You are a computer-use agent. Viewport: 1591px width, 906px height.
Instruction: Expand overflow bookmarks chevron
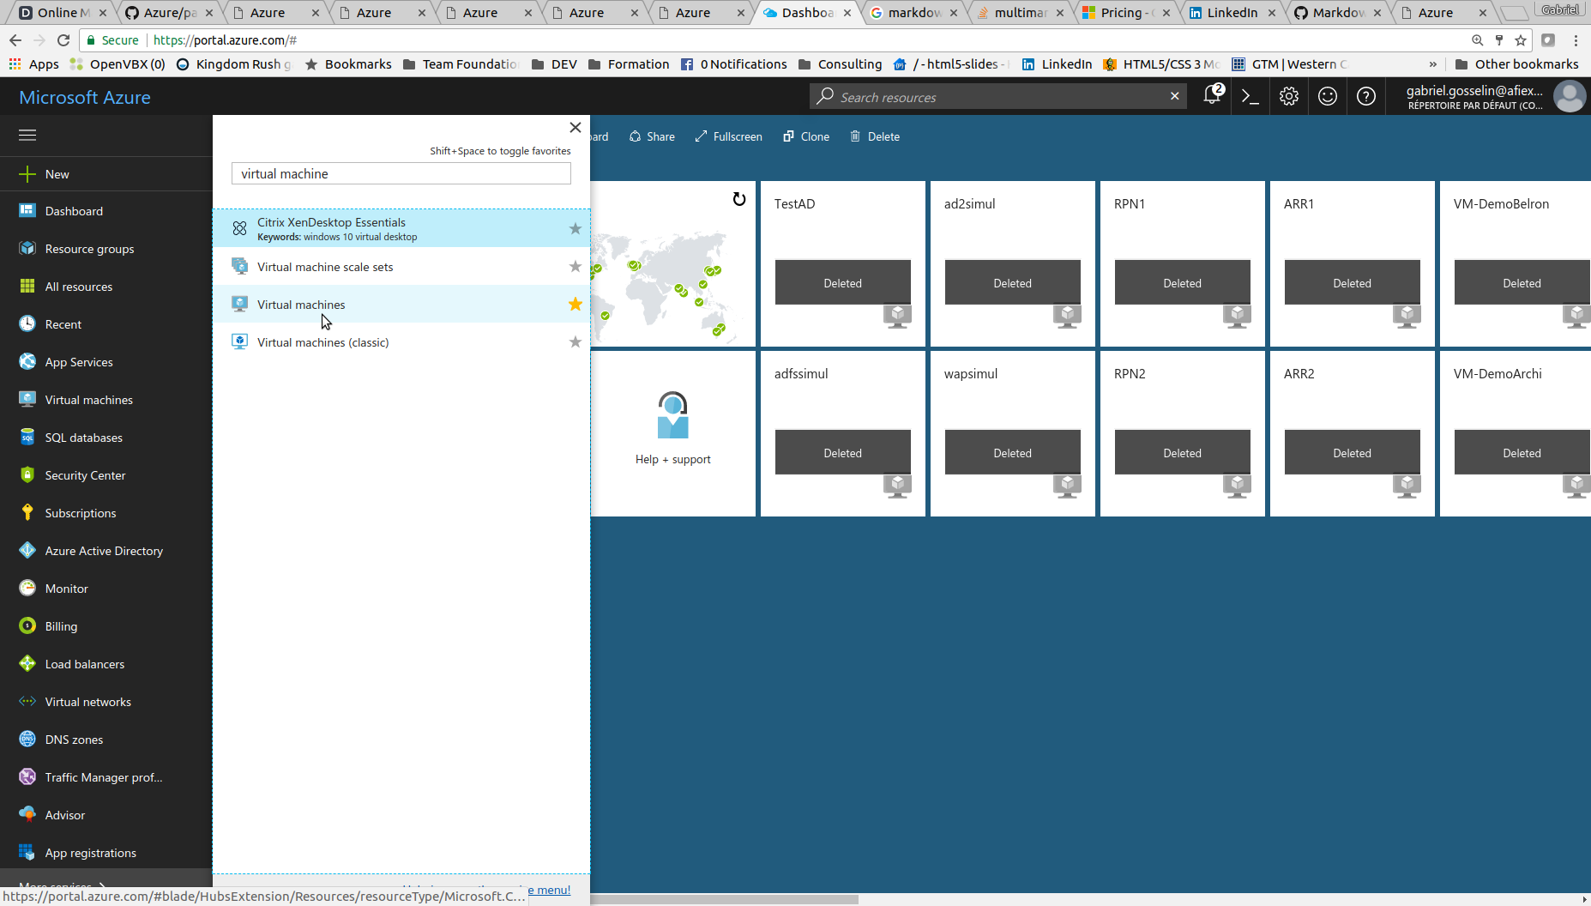pyautogui.click(x=1432, y=64)
